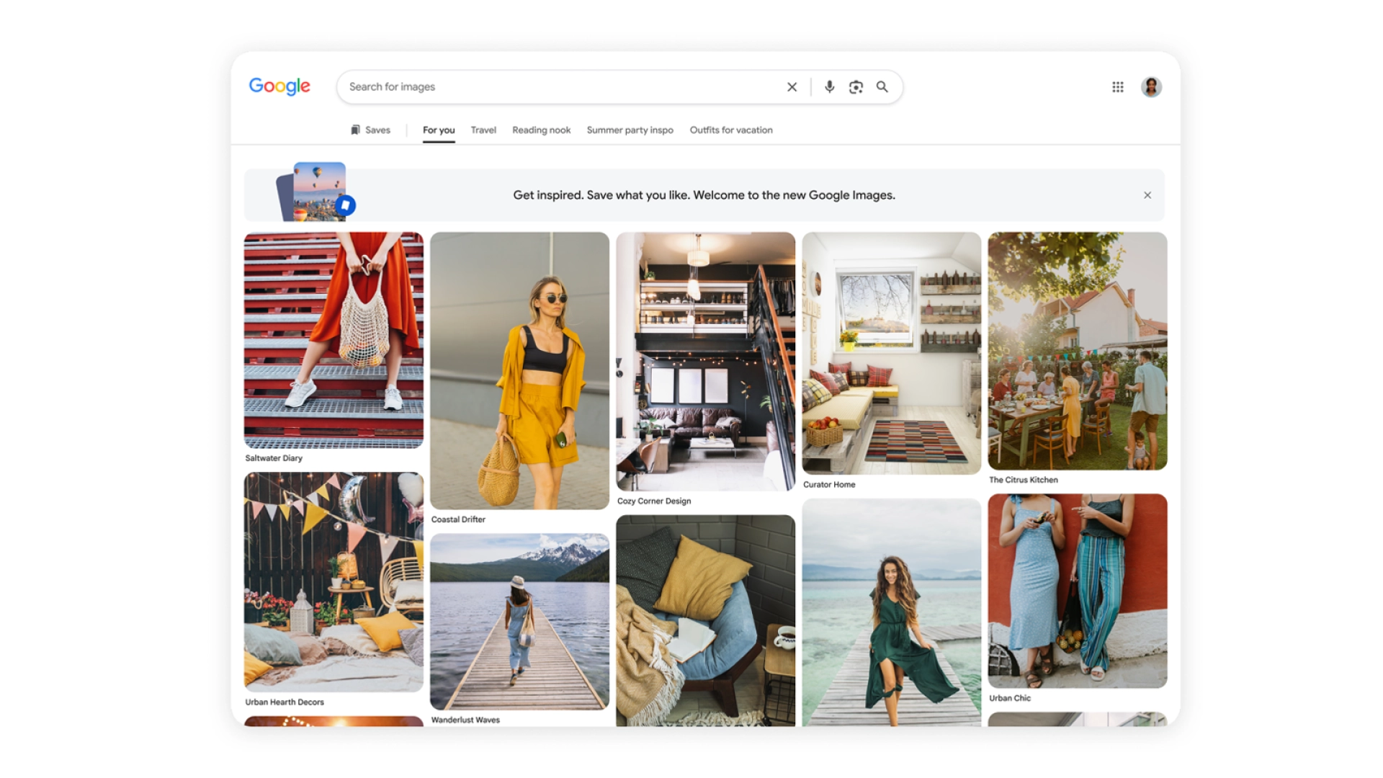Focus the Search for images field

[x=562, y=87]
